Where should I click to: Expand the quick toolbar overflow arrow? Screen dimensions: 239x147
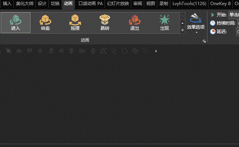click(x=156, y=51)
